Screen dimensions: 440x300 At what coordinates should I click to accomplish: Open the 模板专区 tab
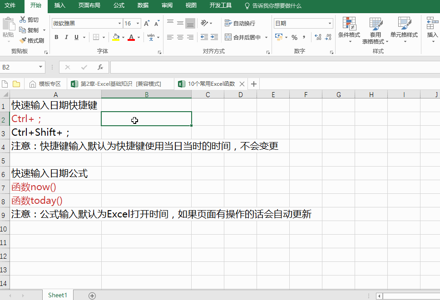coord(45,84)
